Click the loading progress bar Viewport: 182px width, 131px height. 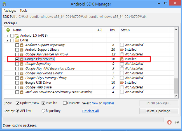coord(83,120)
